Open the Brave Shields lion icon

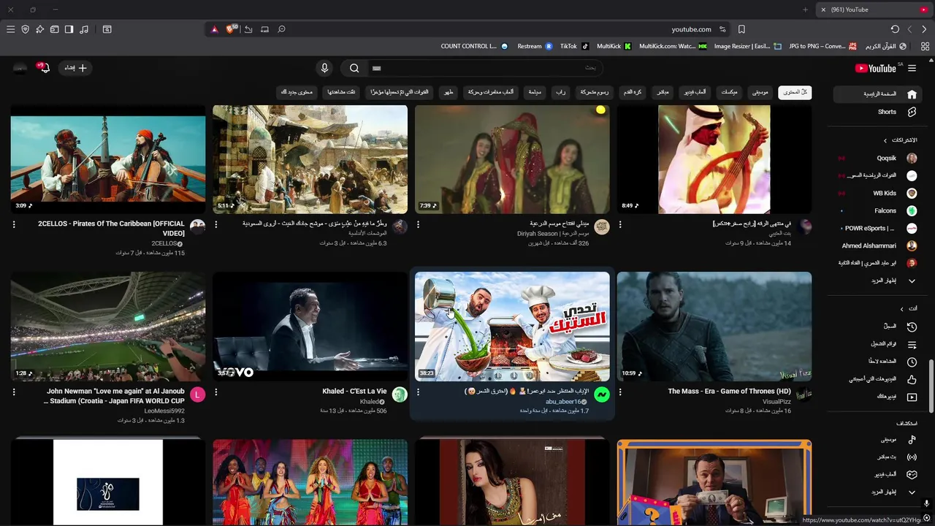(x=232, y=29)
